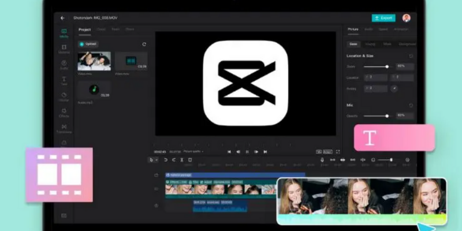Image resolution: width=462 pixels, height=231 pixels.
Task: Click the timeline zoom slider handle
Action: [x=391, y=160]
